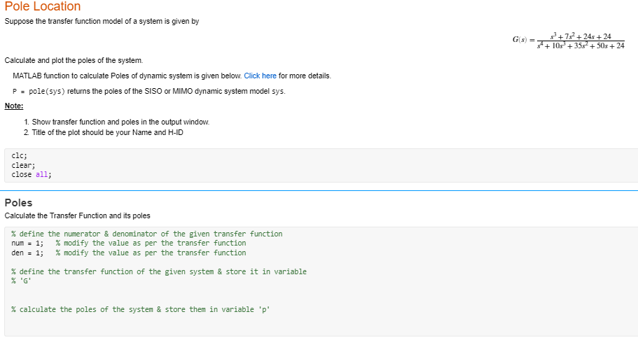Place cursor on 'den = 1;' code line

pyautogui.click(x=129, y=253)
